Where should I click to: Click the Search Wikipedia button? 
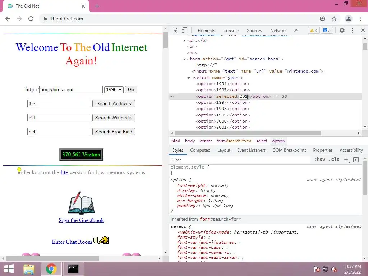pos(114,118)
